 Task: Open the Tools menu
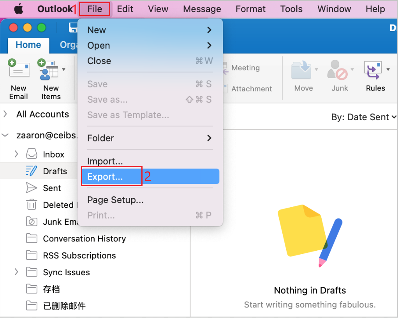(291, 9)
